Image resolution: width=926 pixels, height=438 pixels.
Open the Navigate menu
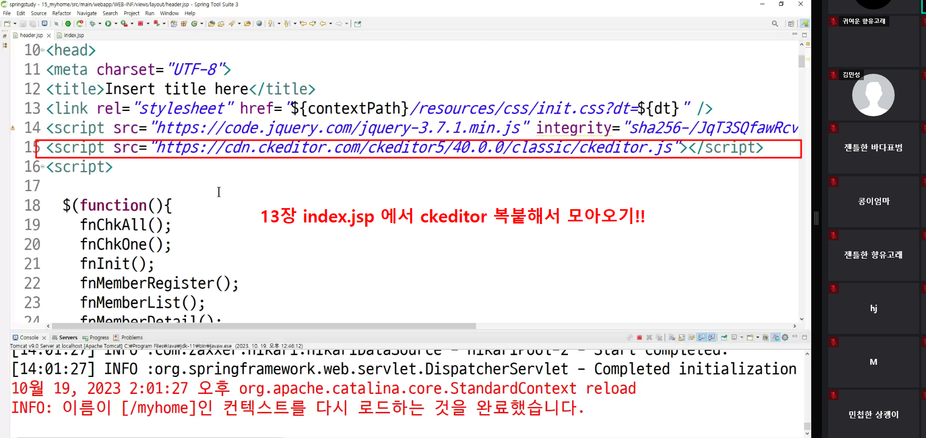[87, 13]
